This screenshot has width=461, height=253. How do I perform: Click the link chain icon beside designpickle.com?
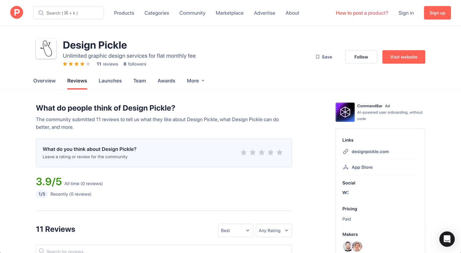pos(346,151)
